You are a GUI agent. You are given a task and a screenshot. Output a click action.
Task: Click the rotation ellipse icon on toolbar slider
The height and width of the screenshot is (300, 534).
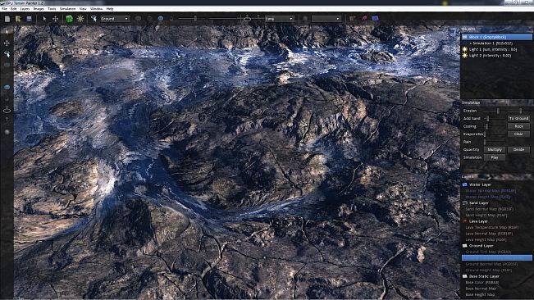point(247,19)
